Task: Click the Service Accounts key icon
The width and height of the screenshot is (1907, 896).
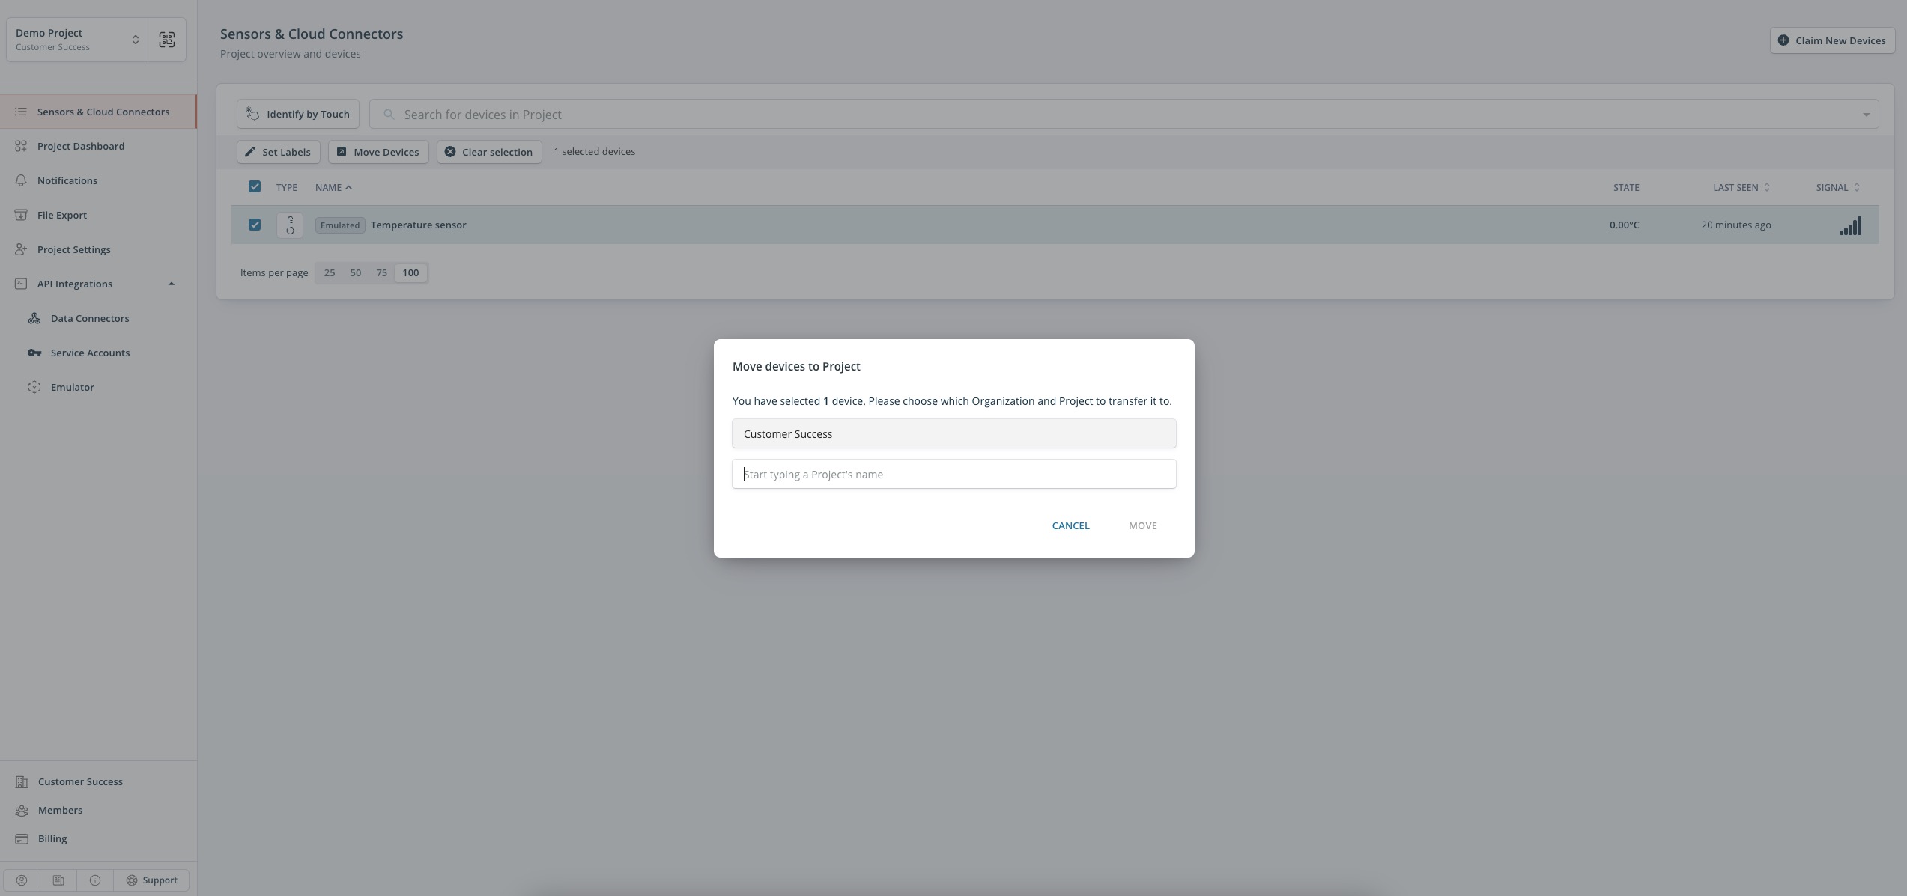Action: [x=34, y=353]
